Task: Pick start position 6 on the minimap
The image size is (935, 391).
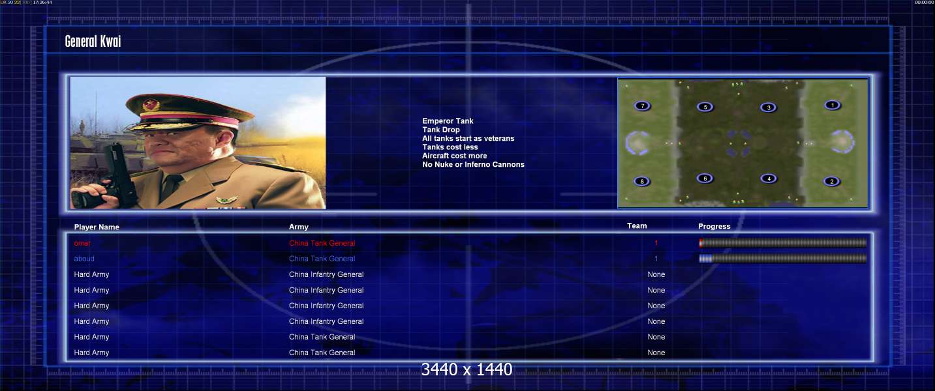Action: pos(704,178)
